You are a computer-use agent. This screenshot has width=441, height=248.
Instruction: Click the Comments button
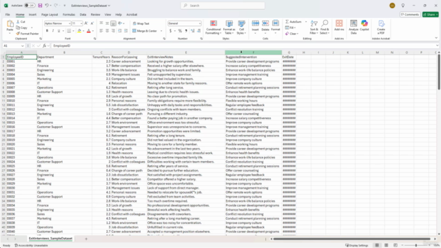pos(410,14)
